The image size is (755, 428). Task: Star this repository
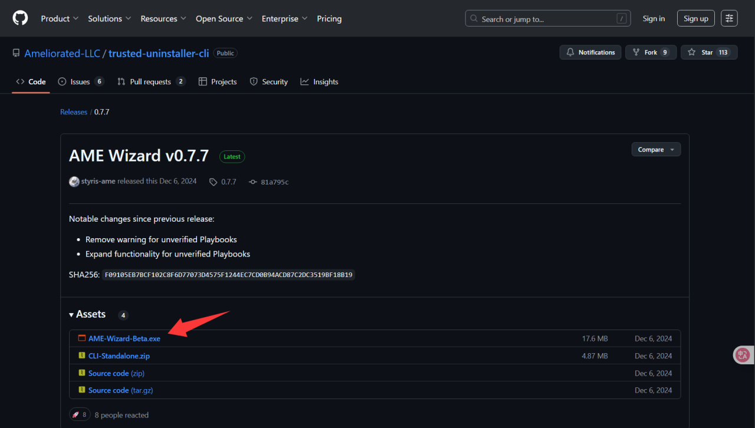(708, 52)
